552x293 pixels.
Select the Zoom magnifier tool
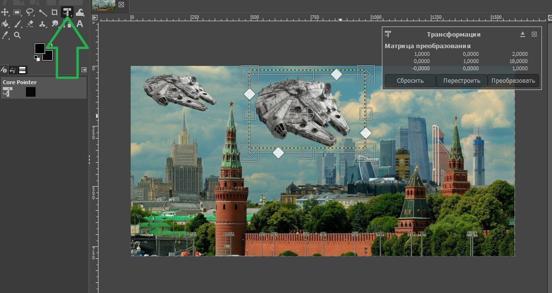17,35
